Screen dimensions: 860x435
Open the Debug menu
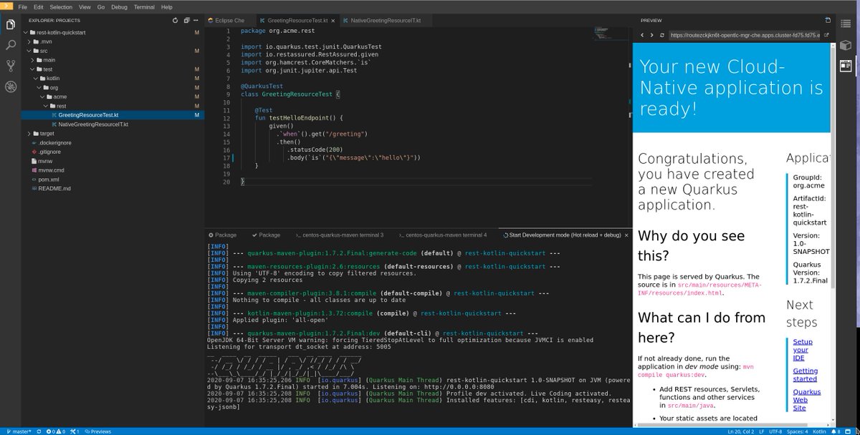pos(119,6)
